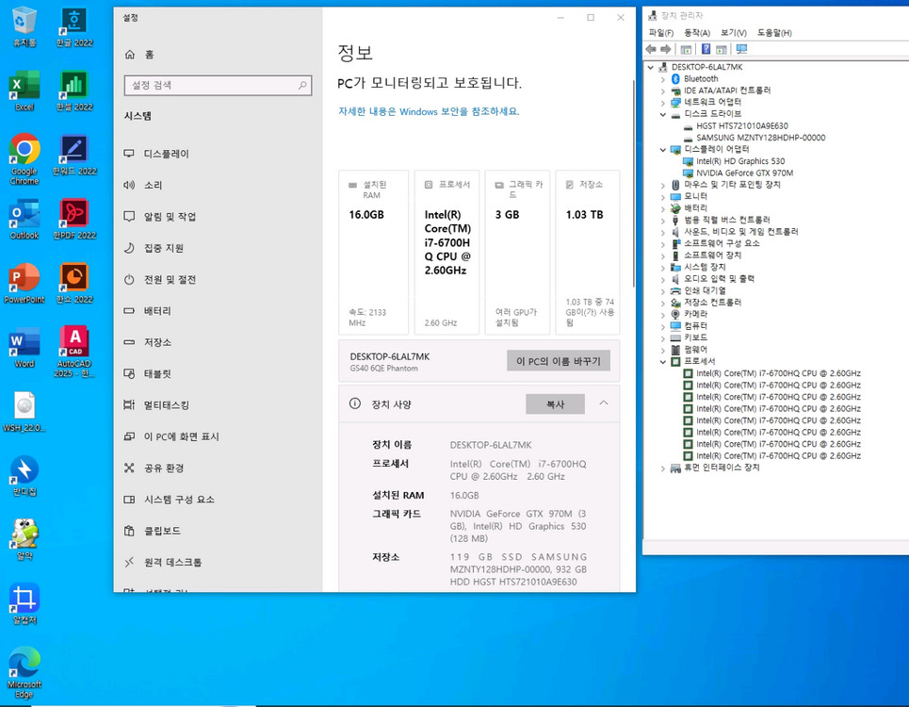Expand the 카메라 node
This screenshot has height=707, width=909.
(662, 314)
